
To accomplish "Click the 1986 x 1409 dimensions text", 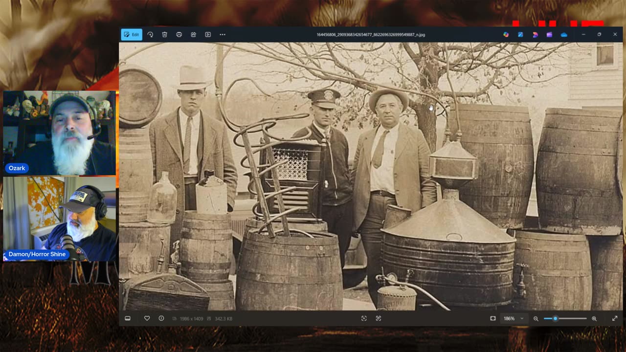I will coord(191,319).
